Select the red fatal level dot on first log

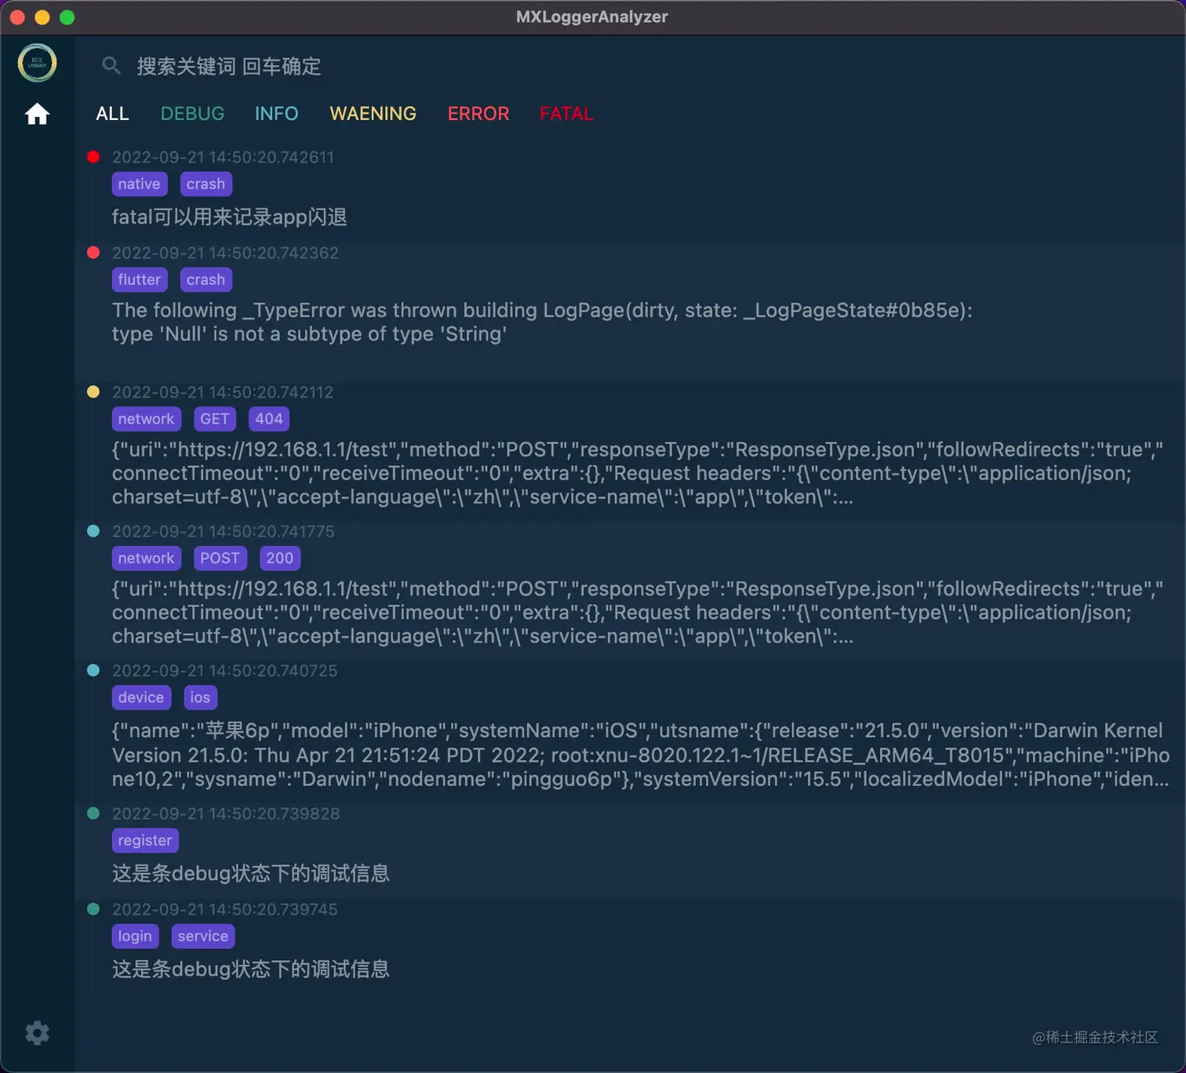point(93,157)
